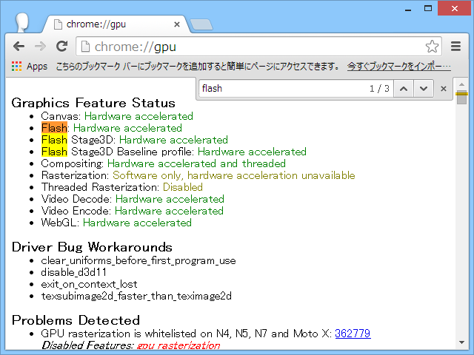Open a new tab
This screenshot has width=474, height=355.
pyautogui.click(x=201, y=24)
